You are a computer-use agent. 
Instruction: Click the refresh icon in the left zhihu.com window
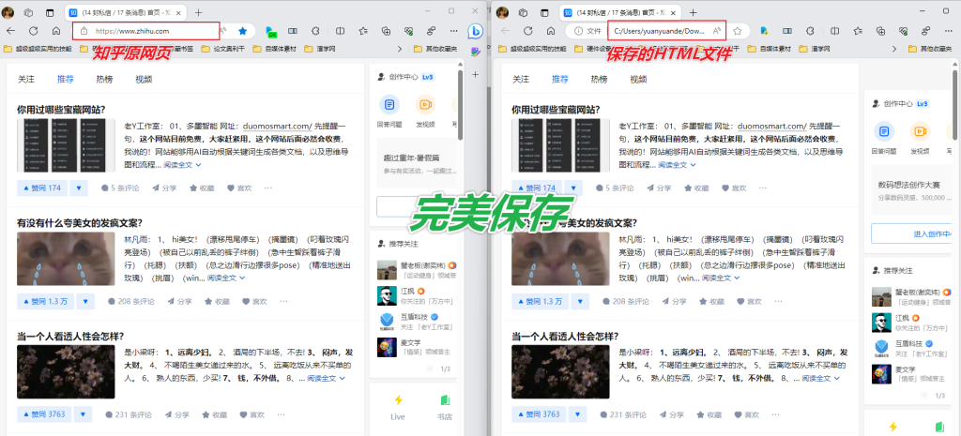pos(33,31)
